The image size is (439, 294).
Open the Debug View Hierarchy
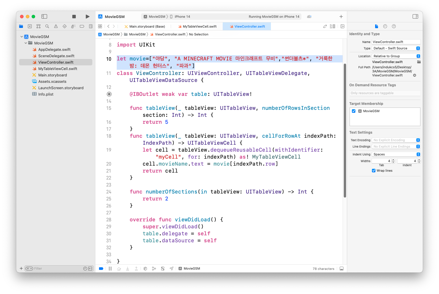tap(145, 269)
